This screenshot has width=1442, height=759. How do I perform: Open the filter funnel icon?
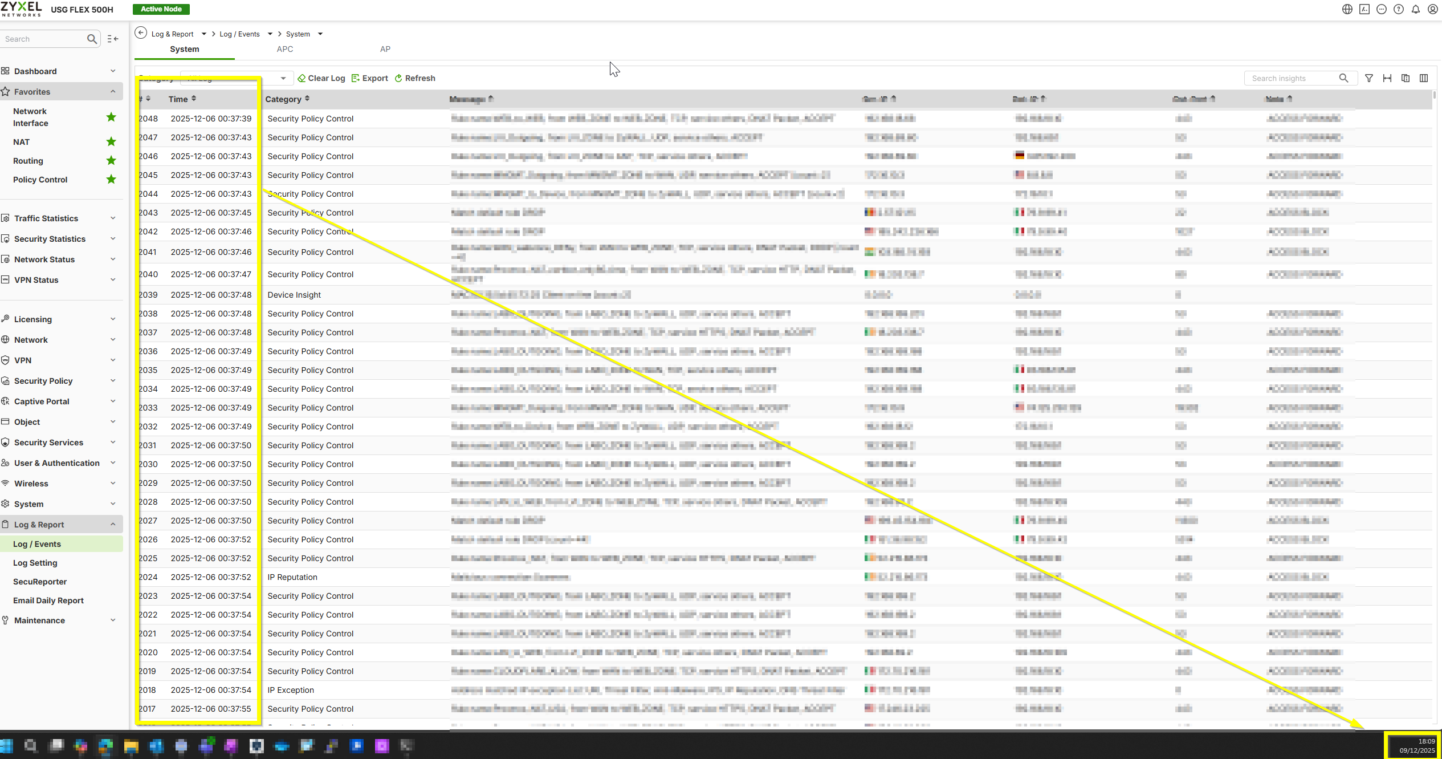1369,78
